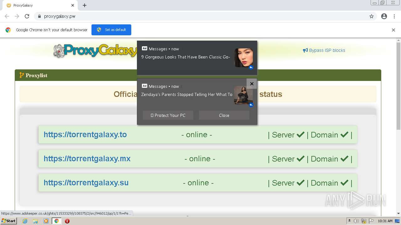Open the red stop-sign taskbar app

click(x=67, y=221)
